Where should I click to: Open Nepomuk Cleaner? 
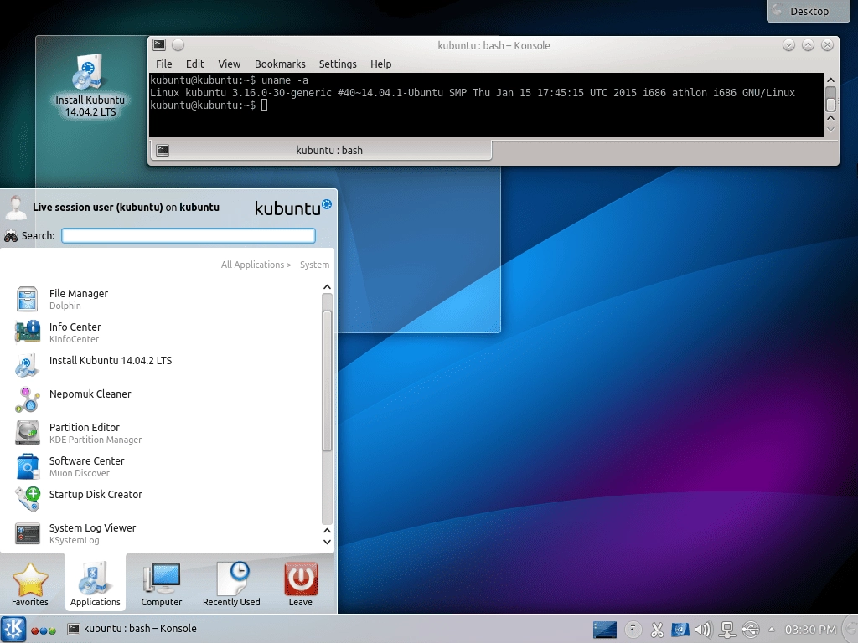click(164, 399)
